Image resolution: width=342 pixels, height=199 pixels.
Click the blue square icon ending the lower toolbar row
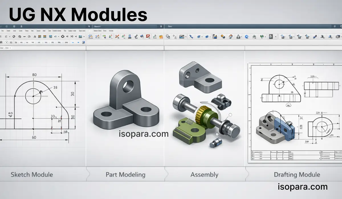[x=83, y=42]
